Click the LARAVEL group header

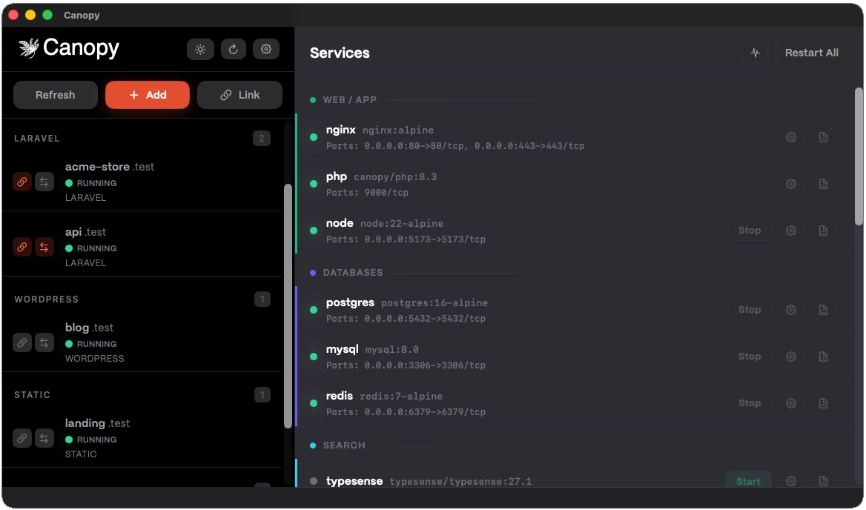click(37, 139)
